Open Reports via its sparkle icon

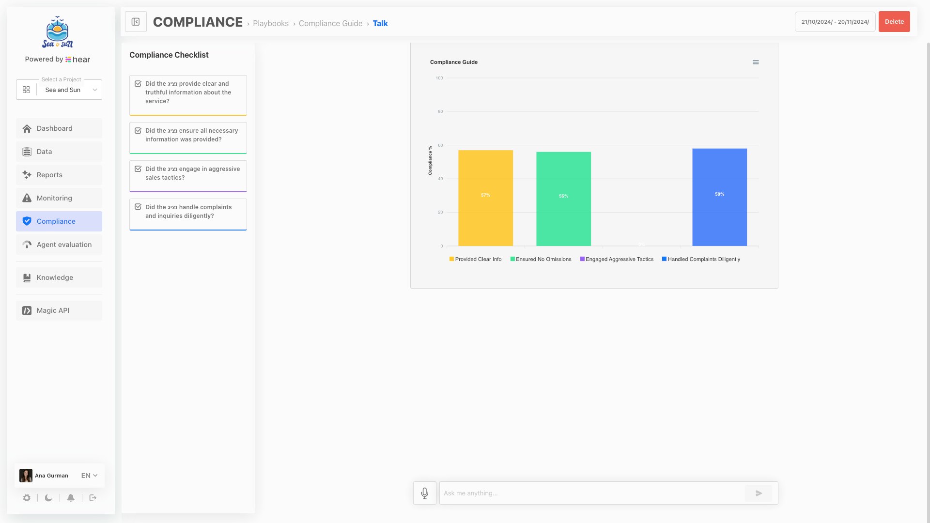27,175
